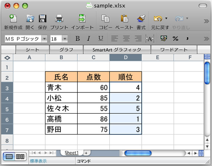Viewport: 212px width, 166px height.
Task: Select column A header
Action: point(29,57)
